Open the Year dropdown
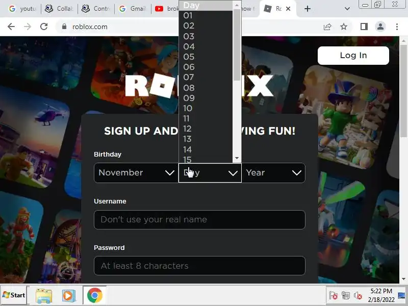The width and height of the screenshot is (408, 306). tap(273, 173)
